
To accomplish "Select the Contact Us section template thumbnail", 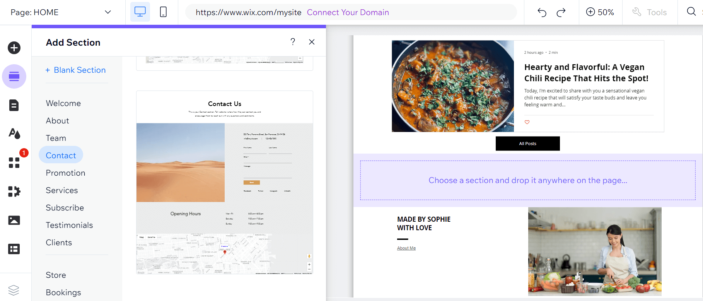I will click(225, 183).
